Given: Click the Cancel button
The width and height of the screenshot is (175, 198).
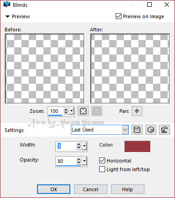Looking at the screenshot, I should (x=90, y=189).
